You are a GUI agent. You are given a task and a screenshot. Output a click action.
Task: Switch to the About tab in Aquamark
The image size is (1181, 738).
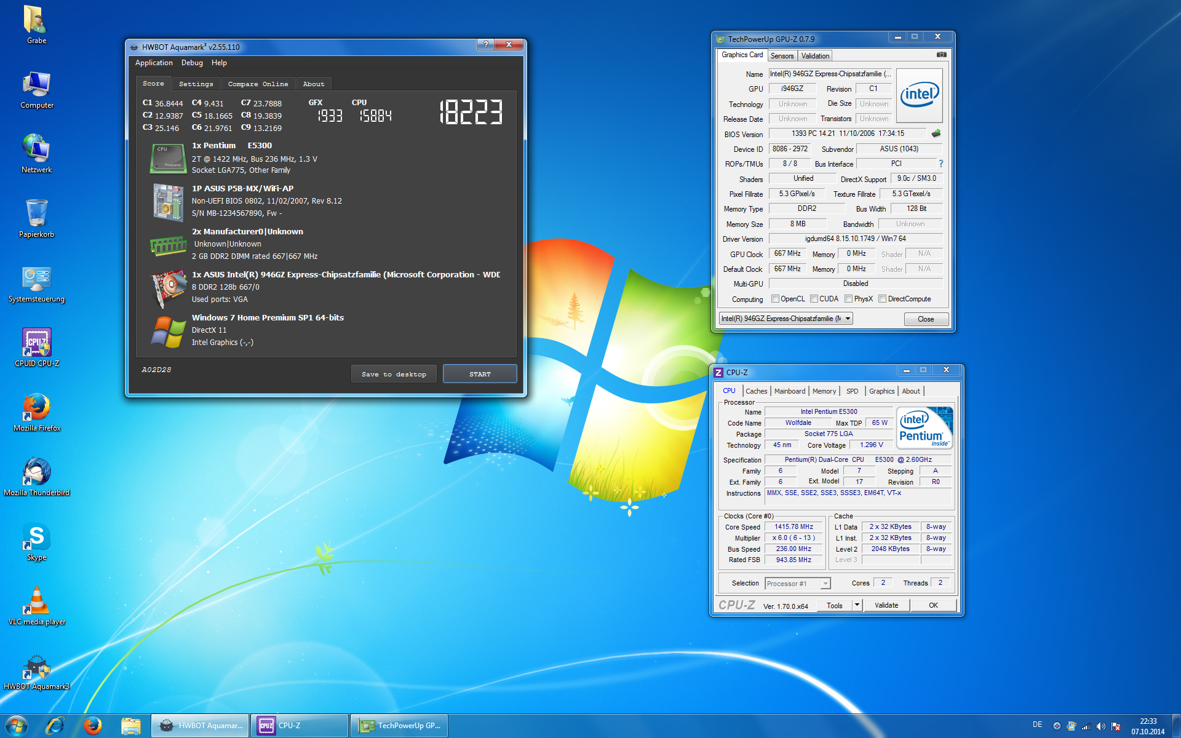pyautogui.click(x=314, y=84)
